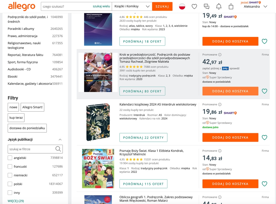Viewport: 276px width, 204px height.
Task: Tick the polski language checkbox
Action: 10,184
